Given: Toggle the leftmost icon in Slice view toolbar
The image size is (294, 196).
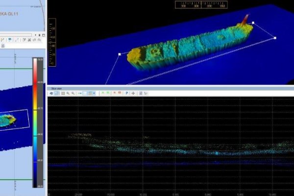Looking at the screenshot, I should 51,93.
